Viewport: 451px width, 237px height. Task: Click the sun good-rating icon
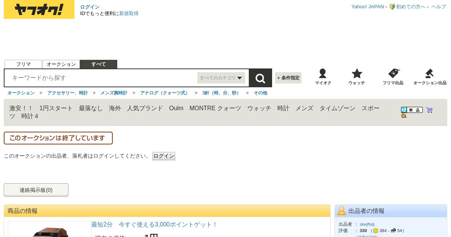375,231
